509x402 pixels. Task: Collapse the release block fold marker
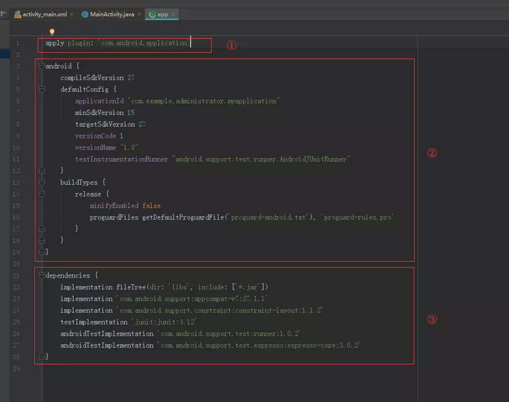click(x=42, y=194)
